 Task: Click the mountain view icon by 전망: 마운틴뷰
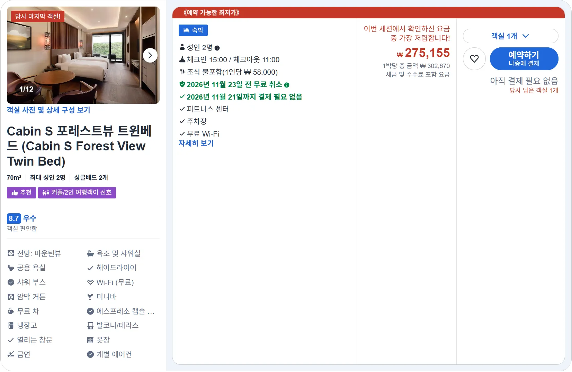click(x=11, y=253)
